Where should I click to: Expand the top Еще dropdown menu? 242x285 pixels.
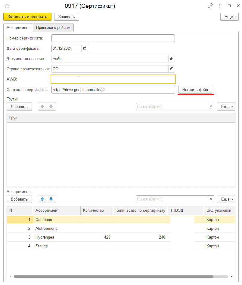click(230, 17)
